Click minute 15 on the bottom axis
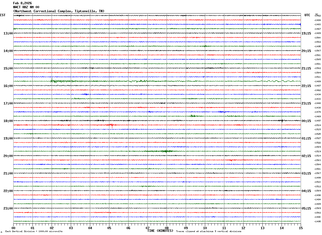Screen dimensions: 322x235 coord(300,228)
